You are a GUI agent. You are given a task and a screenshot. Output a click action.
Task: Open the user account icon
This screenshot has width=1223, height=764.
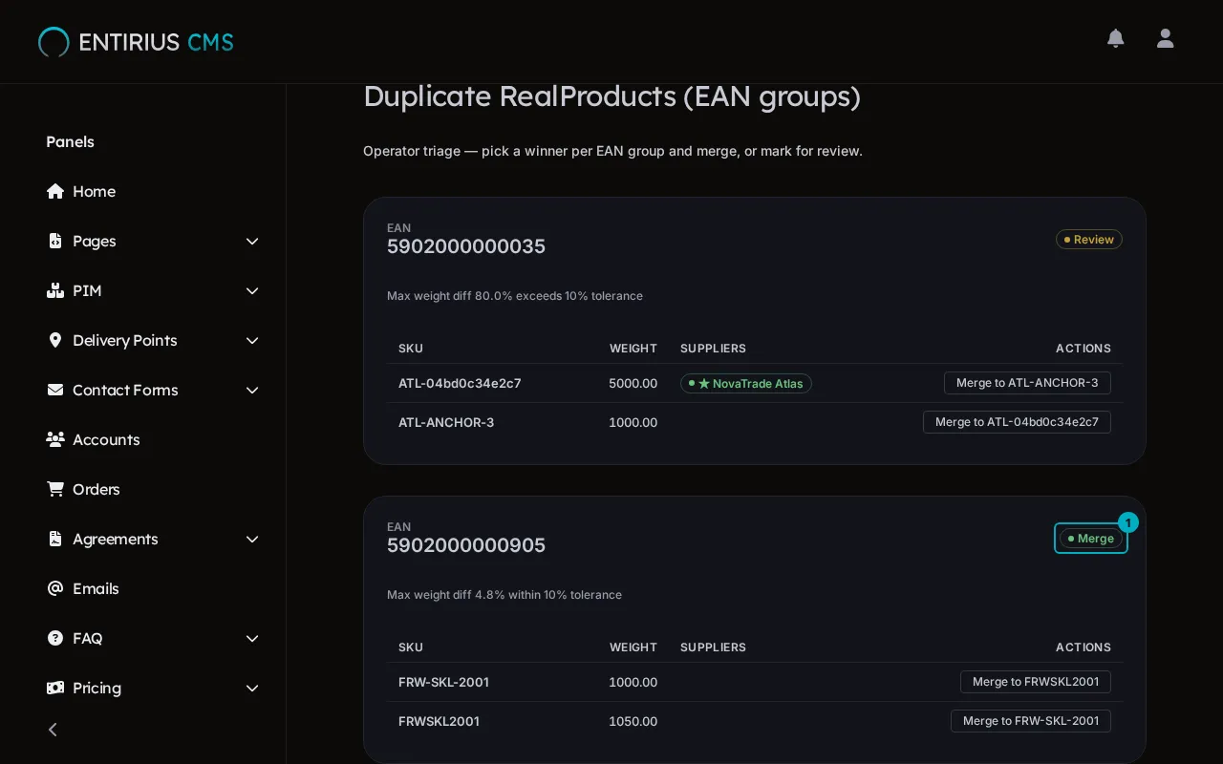pyautogui.click(x=1165, y=38)
